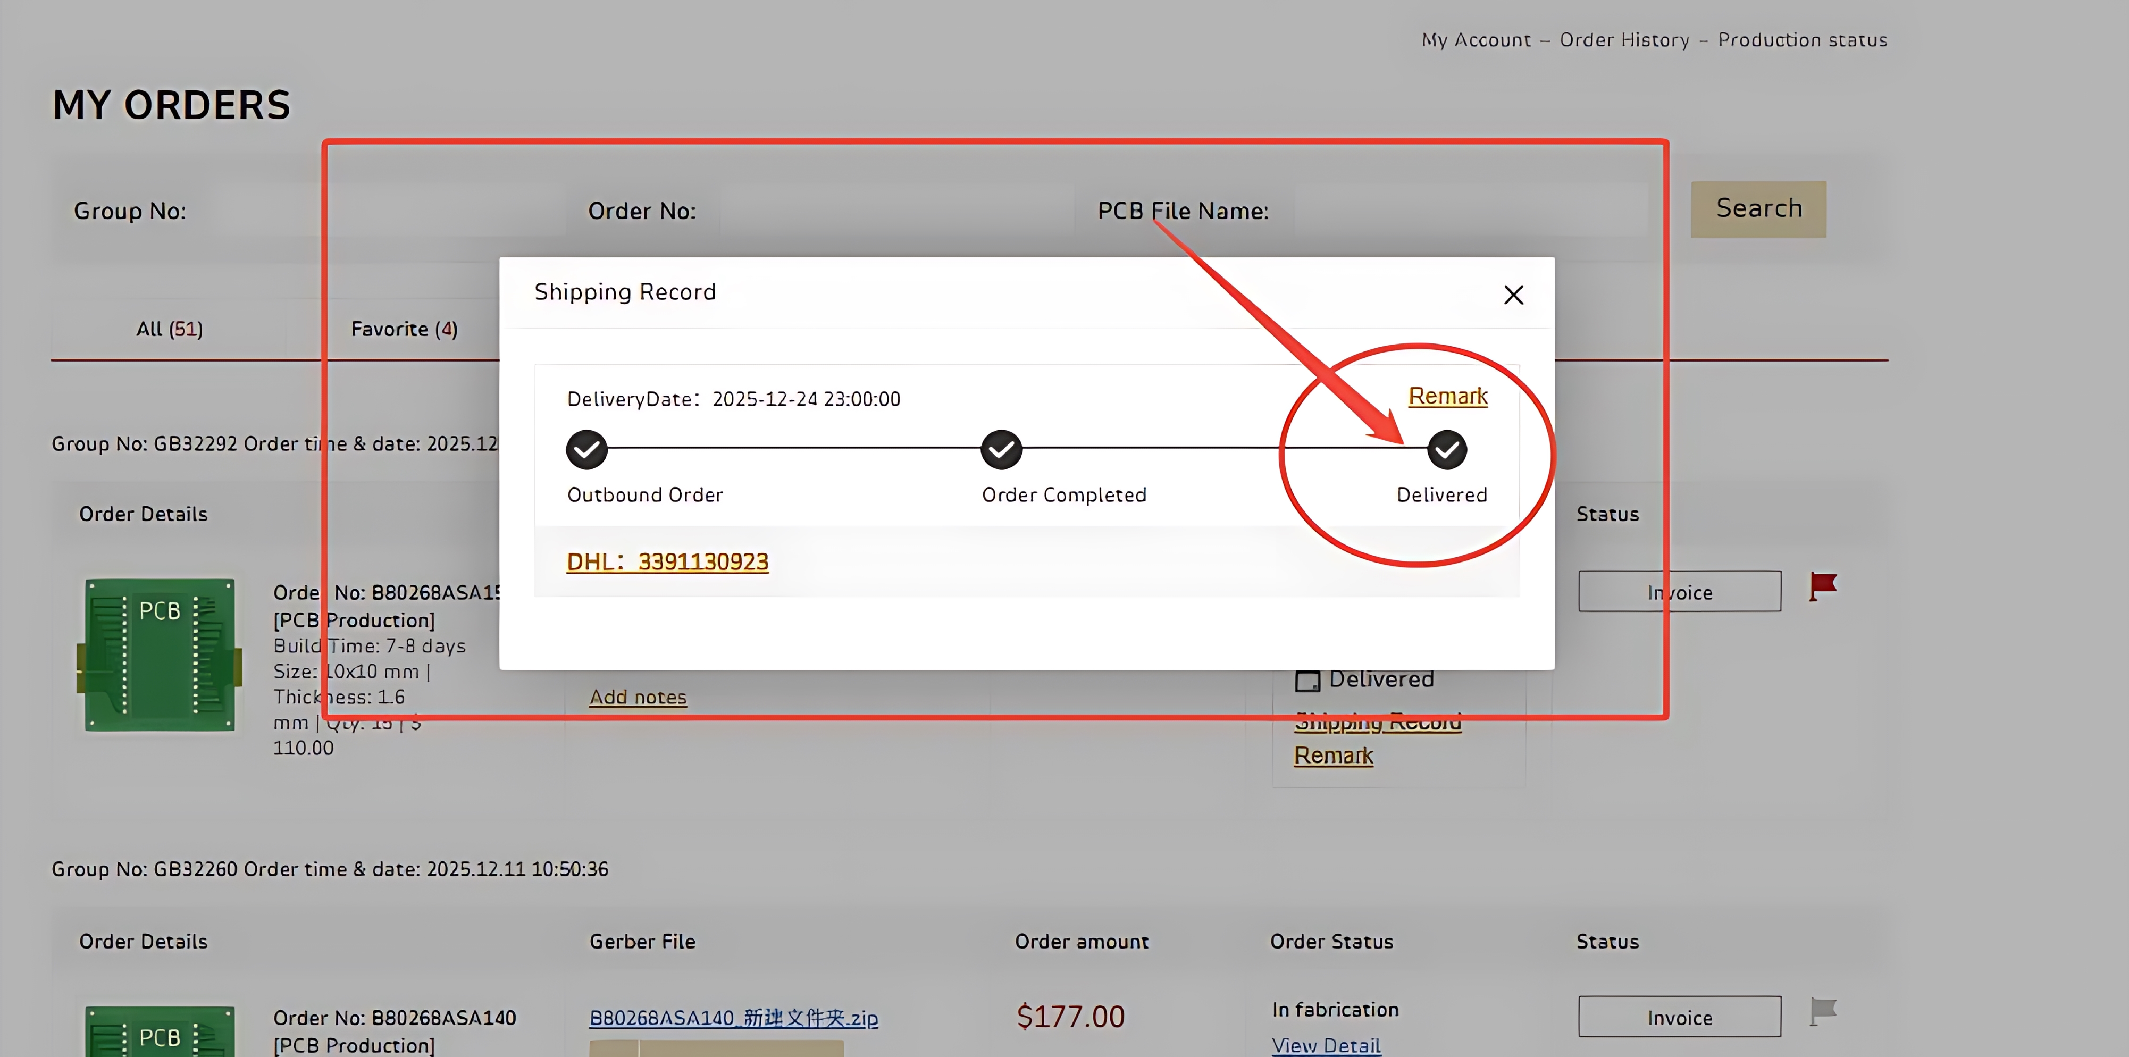Click the Delivered checkbox under Order Status
Image resolution: width=2129 pixels, height=1057 pixels.
pyautogui.click(x=1307, y=679)
